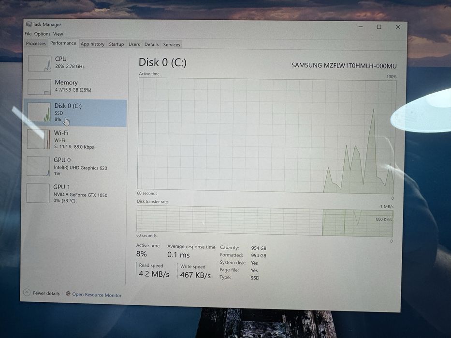The height and width of the screenshot is (338, 451).
Task: Click the Disk transfer rate graph
Action: tap(264, 221)
